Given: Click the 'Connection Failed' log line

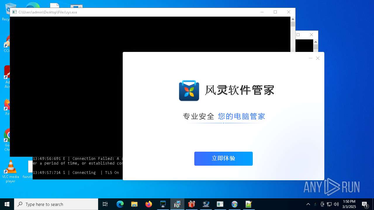Looking at the screenshot, I should 78,158.
